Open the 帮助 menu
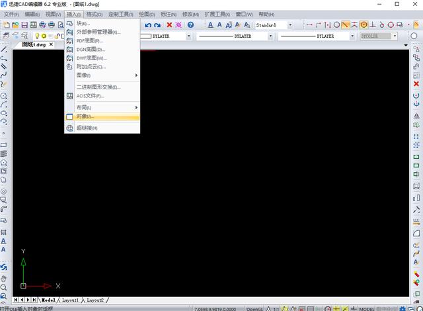Viewport: 423px width, 311px height. coord(266,15)
